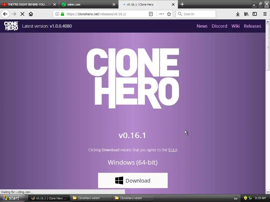Open the Firefox downloads panel

point(238,14)
